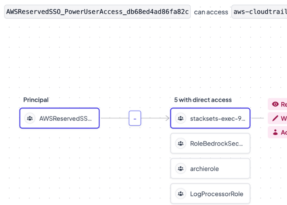Select the LogProcessorRole node
287x205 pixels.
point(210,193)
